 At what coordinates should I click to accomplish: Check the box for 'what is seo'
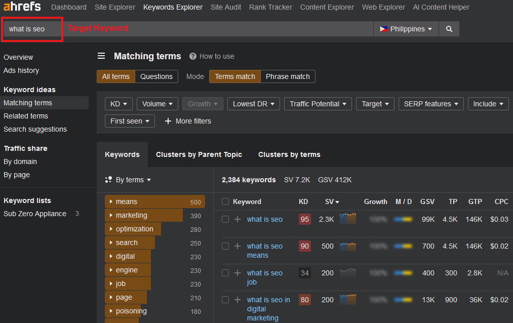[225, 219]
